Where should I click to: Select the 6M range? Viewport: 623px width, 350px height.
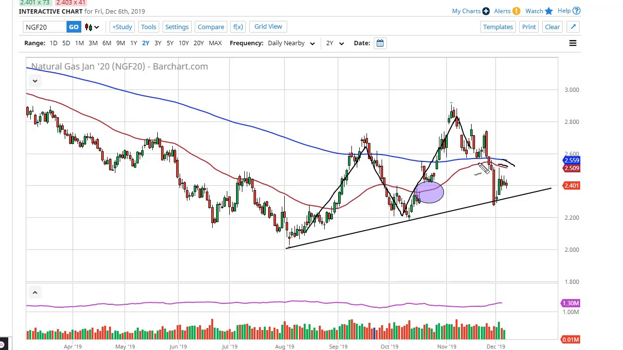[107, 43]
